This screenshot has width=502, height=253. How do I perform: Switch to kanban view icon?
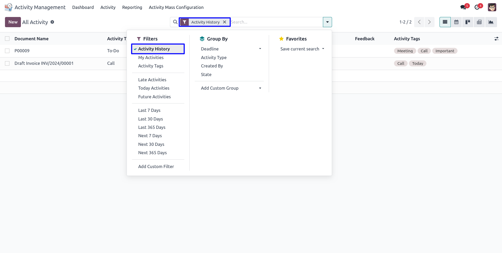coord(468,22)
